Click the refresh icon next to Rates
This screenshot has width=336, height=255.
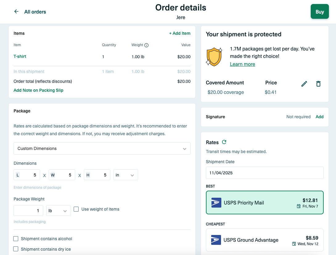point(224,142)
